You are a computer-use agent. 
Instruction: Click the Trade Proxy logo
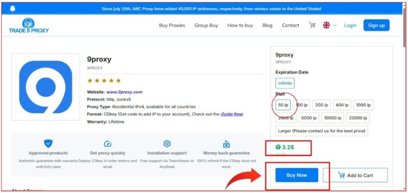[x=29, y=25]
